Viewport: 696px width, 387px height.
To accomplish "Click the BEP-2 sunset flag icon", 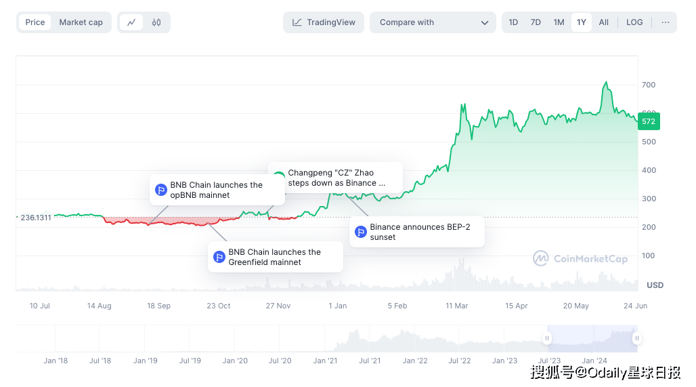I will click(361, 232).
